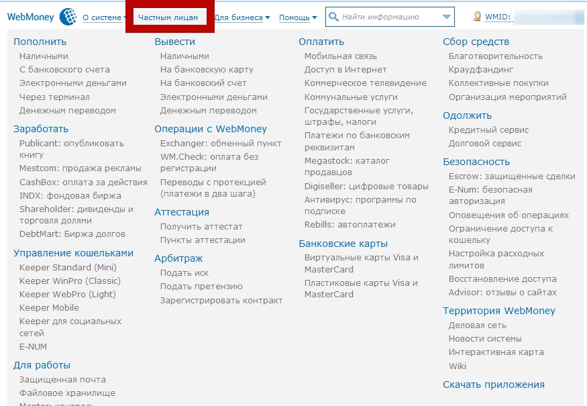Open 'Escrow: защищенные сделки'
Viewport: 587px width, 406px height.
(x=512, y=176)
